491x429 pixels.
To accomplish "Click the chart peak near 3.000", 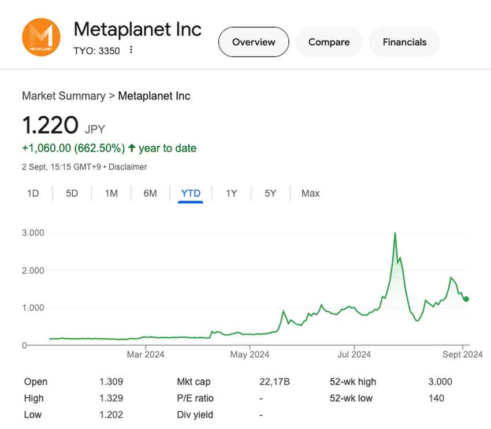I will point(395,234).
